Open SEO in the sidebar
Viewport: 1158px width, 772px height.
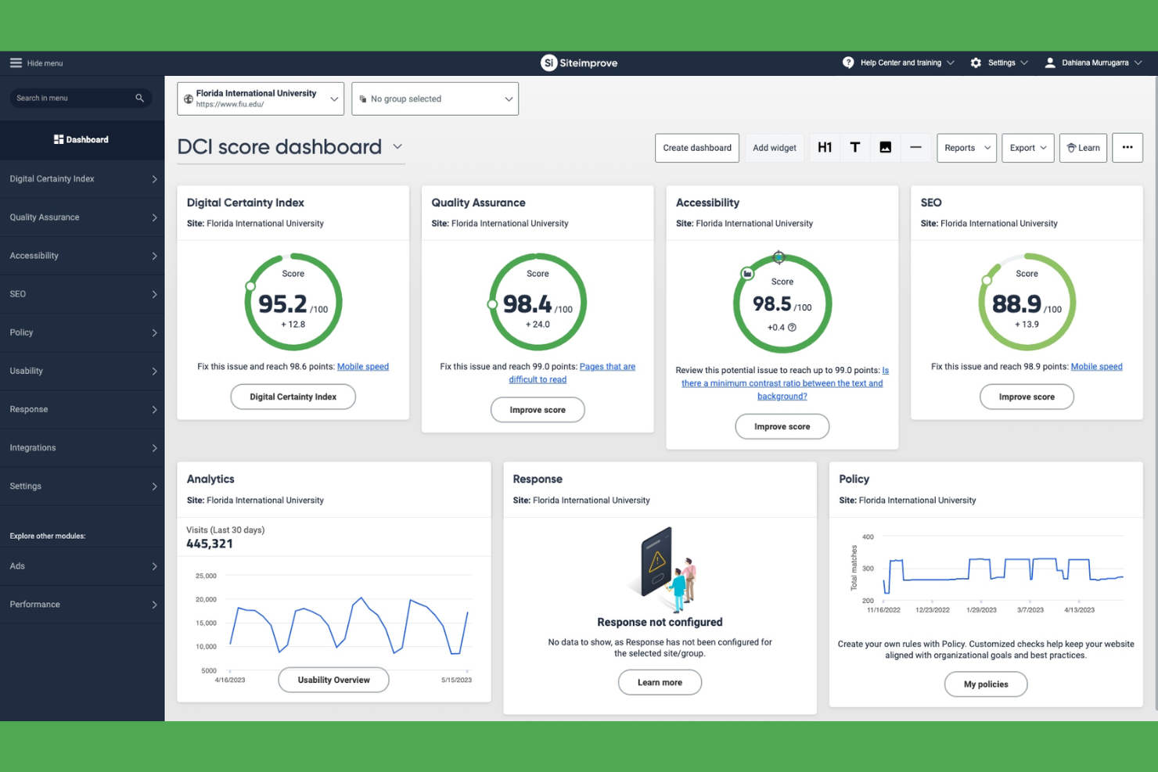(82, 294)
